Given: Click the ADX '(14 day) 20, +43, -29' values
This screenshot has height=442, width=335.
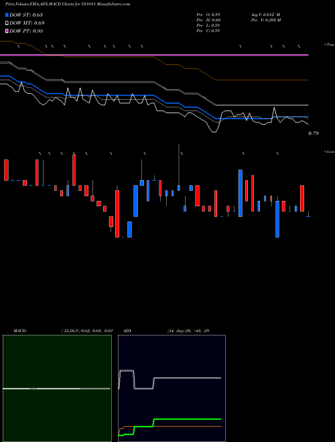Looking at the screenshot, I should coord(188,331).
